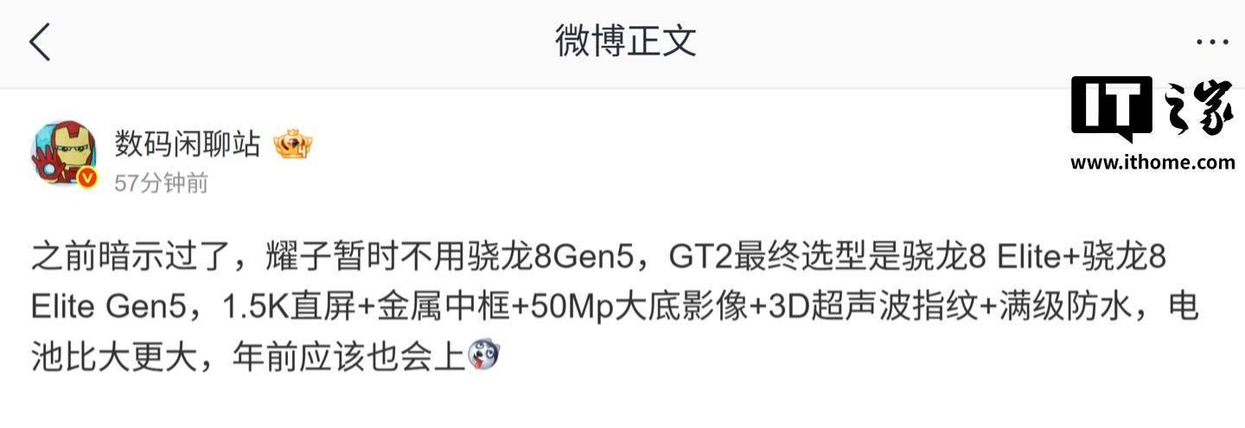Tap the 年前应该也会上 closing text
Screen dimensions: 1245x428
coord(349,356)
